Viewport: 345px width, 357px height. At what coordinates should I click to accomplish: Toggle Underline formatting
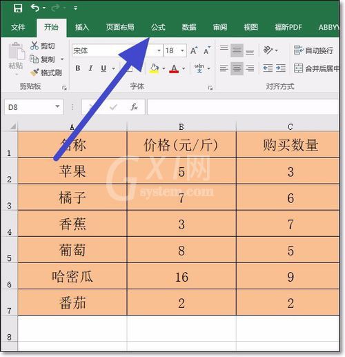coord(103,68)
